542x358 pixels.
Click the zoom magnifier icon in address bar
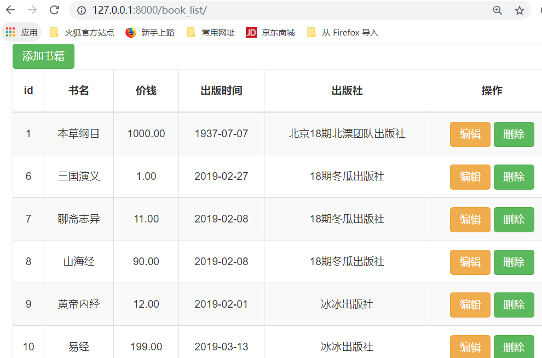[x=498, y=10]
